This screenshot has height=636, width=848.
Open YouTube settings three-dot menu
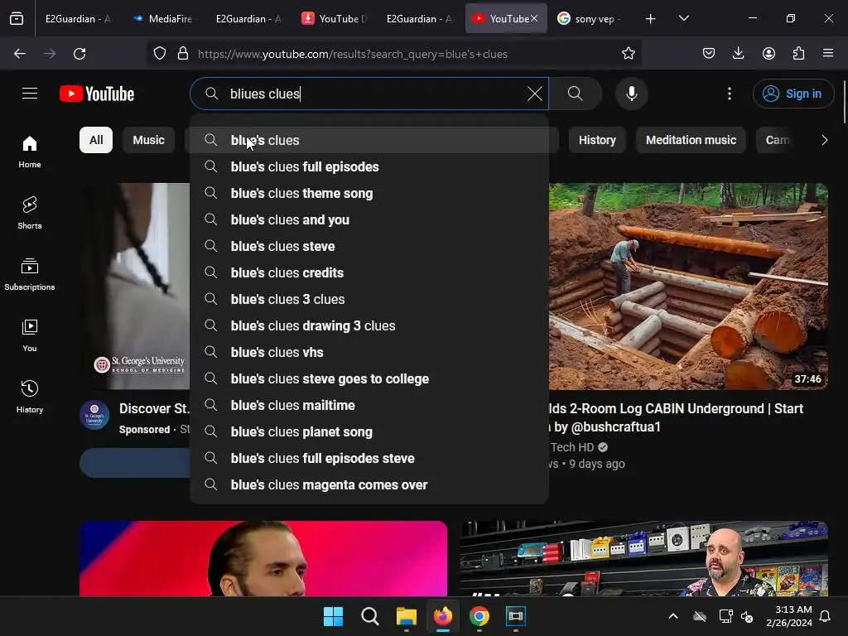click(729, 94)
